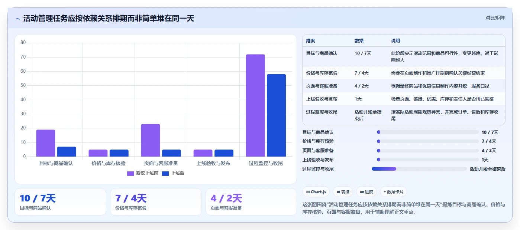Select the 进度 tag chip
The height and width of the screenshot is (230, 520).
pos(366,192)
